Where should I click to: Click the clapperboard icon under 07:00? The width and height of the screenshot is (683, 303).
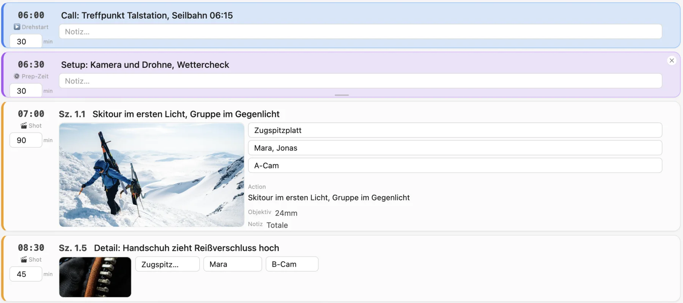[x=24, y=126]
